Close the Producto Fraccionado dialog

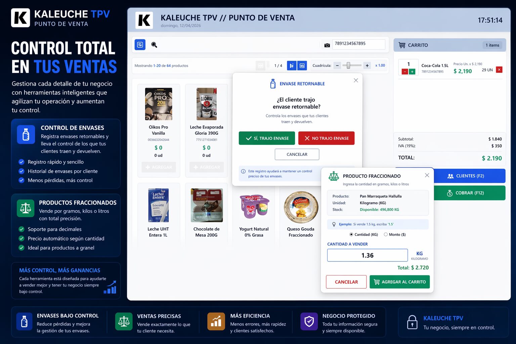click(x=427, y=175)
